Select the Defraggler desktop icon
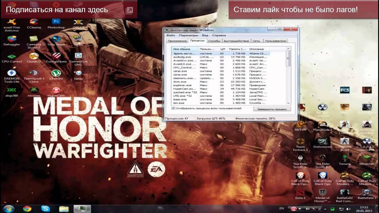Image resolution: width=379 pixels, height=213 pixels. tap(12, 41)
